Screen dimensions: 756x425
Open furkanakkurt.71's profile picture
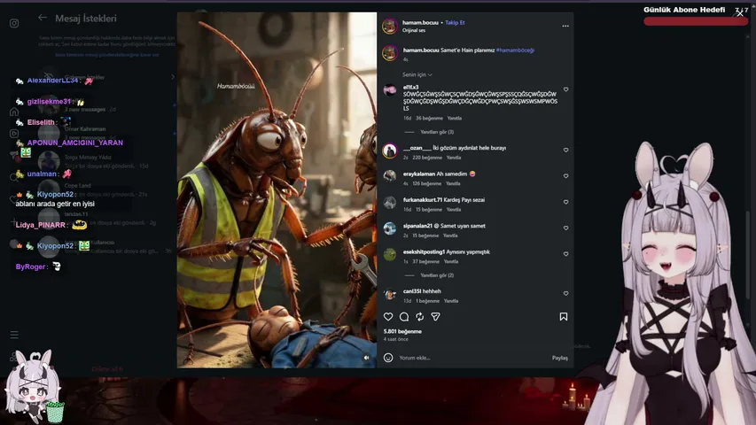click(x=390, y=203)
